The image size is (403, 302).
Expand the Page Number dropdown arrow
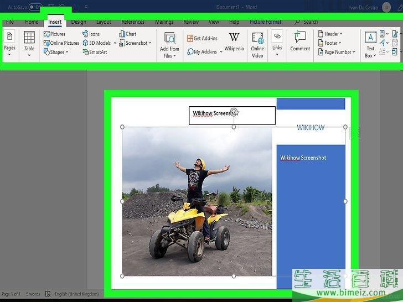354,52
